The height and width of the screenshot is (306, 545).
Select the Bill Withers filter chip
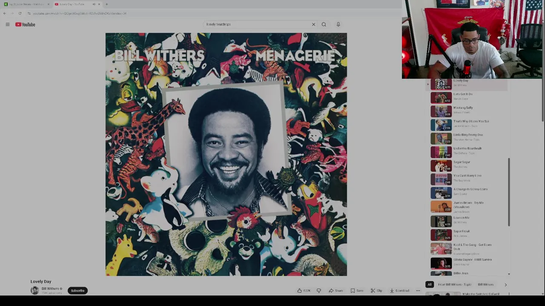click(x=485, y=285)
